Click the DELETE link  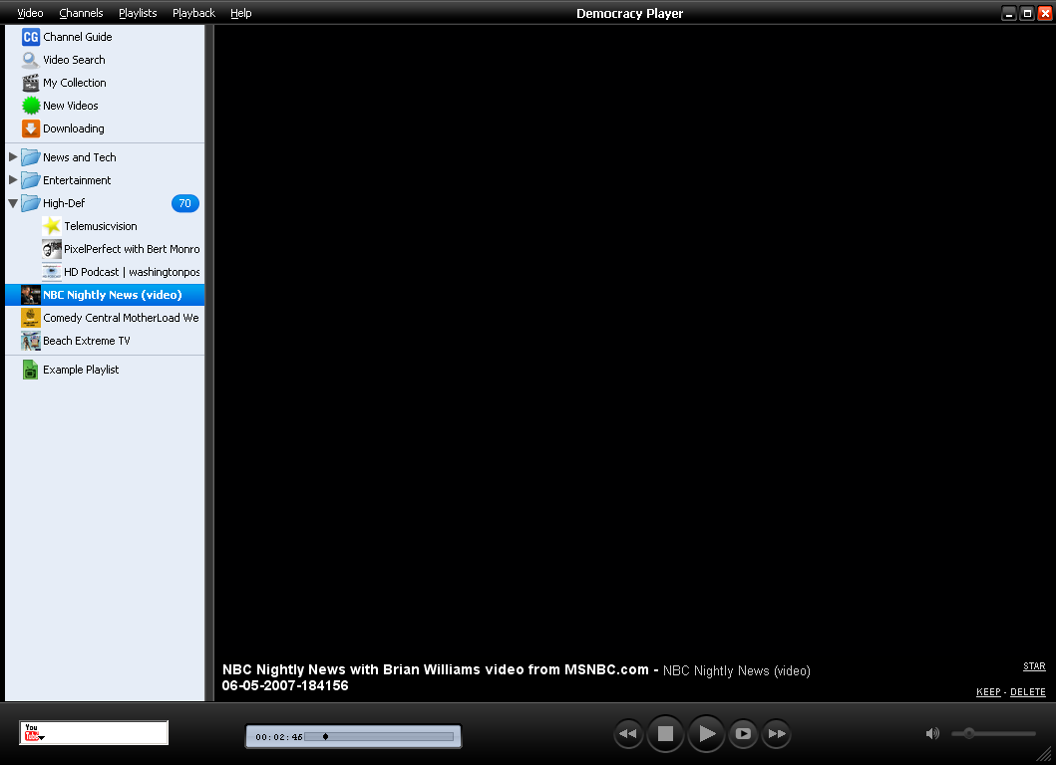tap(1028, 691)
